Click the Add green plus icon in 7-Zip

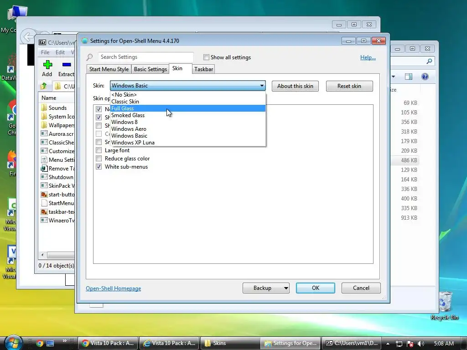47,64
